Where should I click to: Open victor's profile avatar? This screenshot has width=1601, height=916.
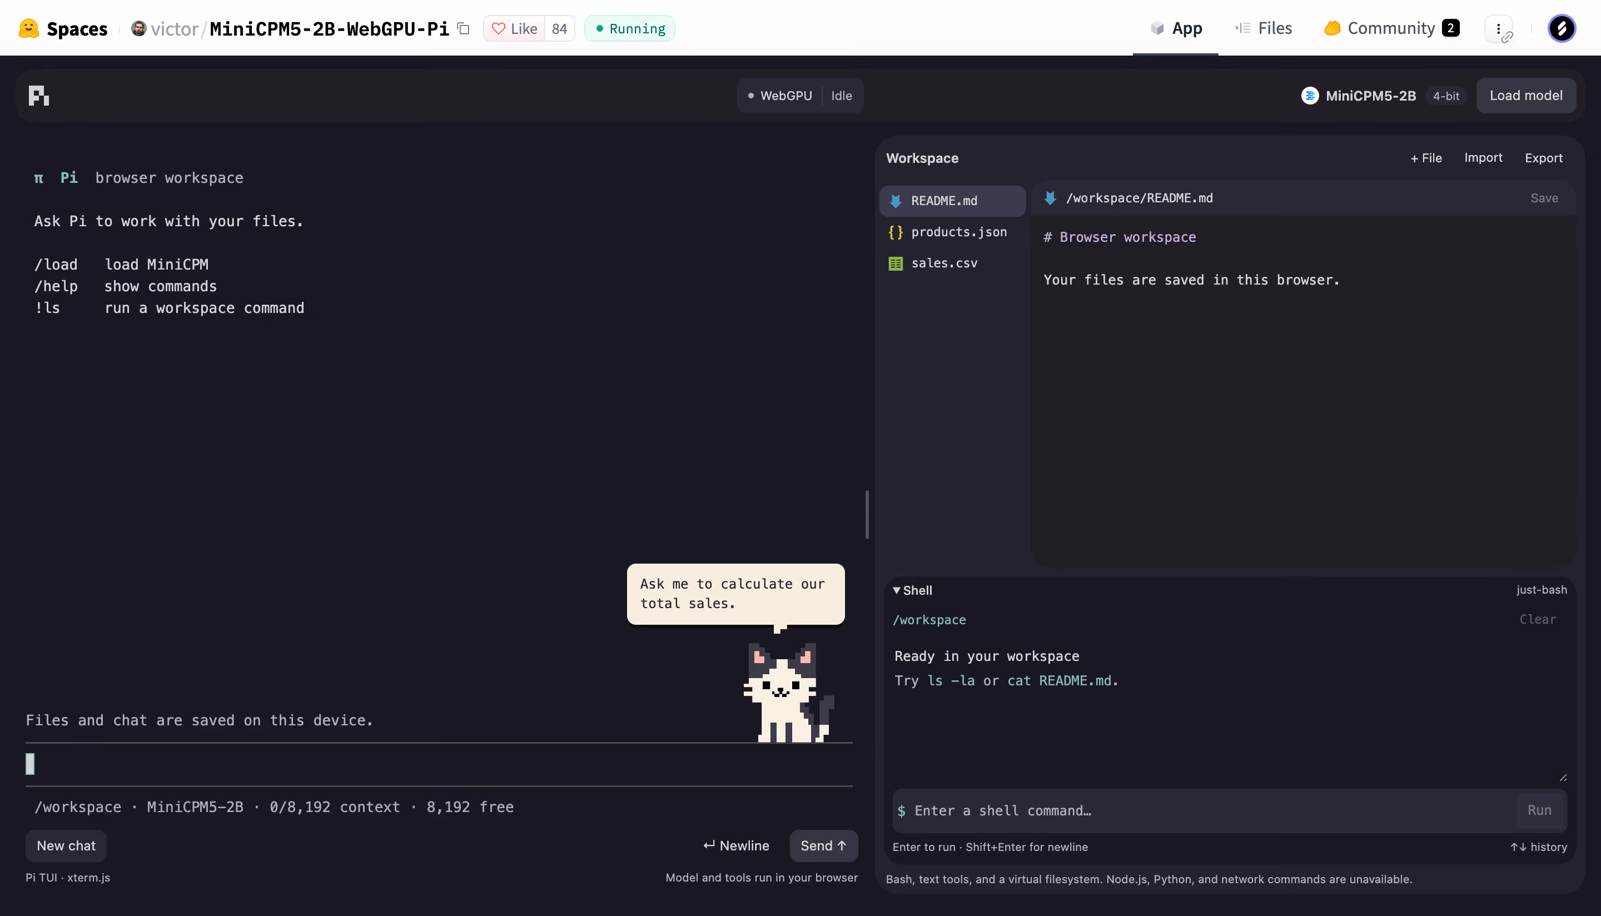pos(138,28)
